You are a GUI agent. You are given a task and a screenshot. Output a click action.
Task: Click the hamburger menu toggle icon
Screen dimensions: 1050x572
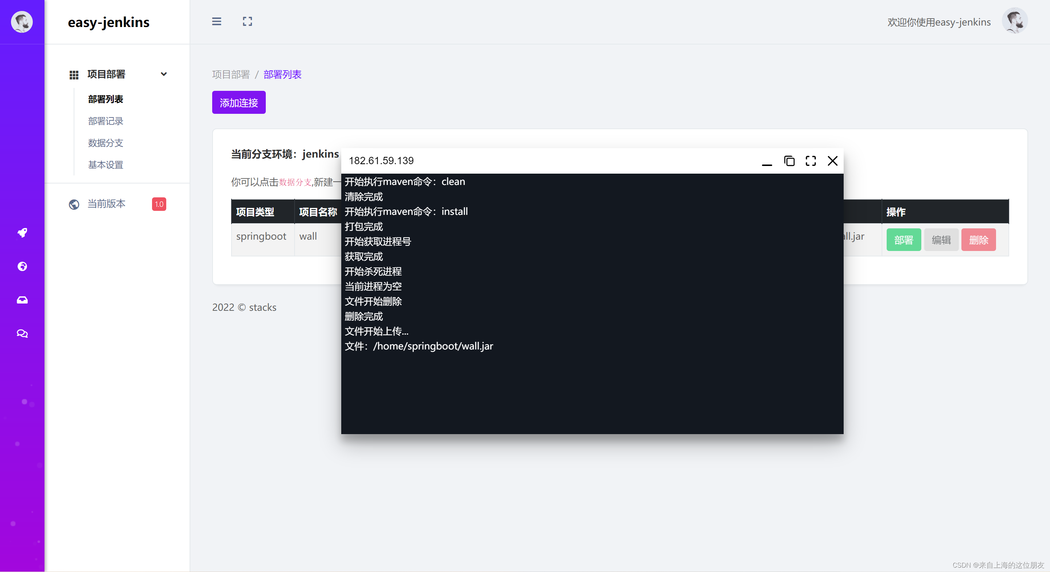(217, 22)
